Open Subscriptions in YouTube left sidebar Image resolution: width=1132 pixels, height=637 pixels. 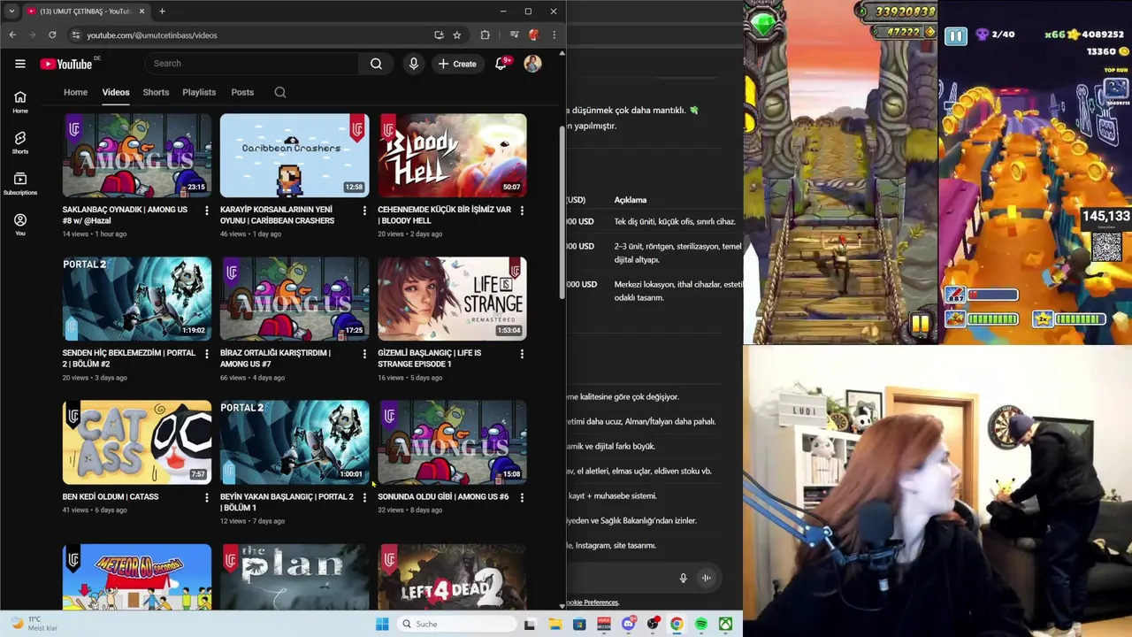pos(19,183)
